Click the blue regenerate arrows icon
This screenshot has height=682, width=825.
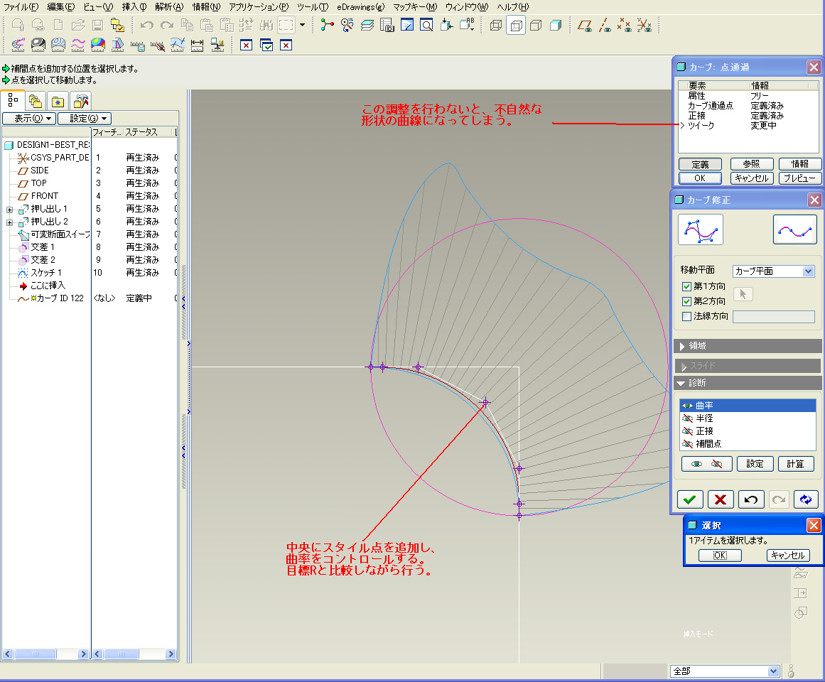pos(805,499)
